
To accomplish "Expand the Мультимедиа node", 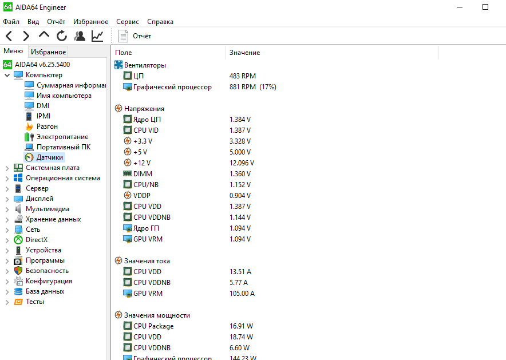I will click(7, 209).
